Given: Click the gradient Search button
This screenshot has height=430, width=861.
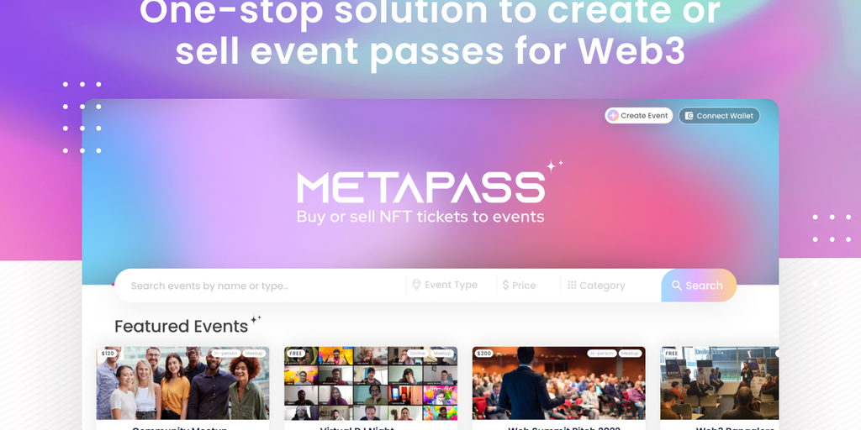Looking at the screenshot, I should coord(699,286).
